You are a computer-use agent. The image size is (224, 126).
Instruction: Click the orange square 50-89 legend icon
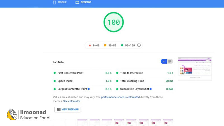pos(105,45)
